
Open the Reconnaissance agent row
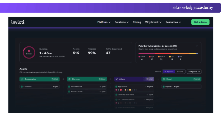[x=87, y=87]
